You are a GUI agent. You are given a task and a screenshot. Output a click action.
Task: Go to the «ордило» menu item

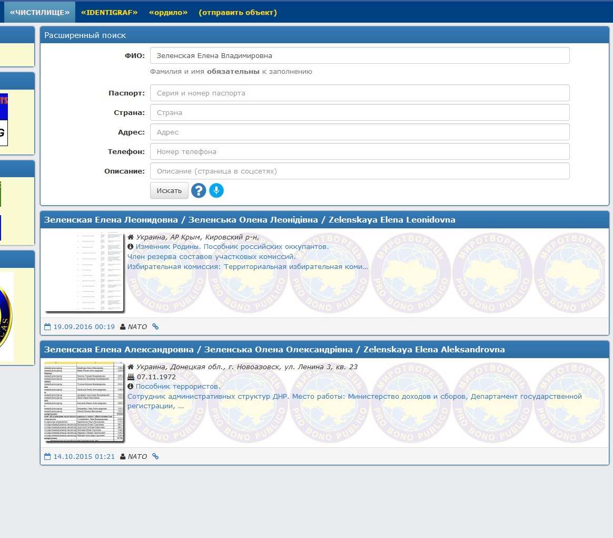[168, 12]
